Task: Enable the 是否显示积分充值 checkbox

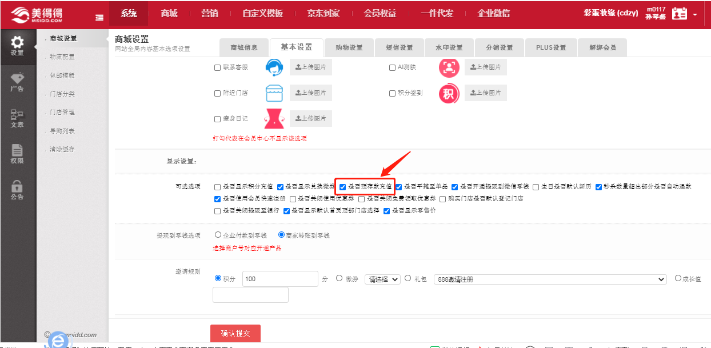Action: pos(217,187)
